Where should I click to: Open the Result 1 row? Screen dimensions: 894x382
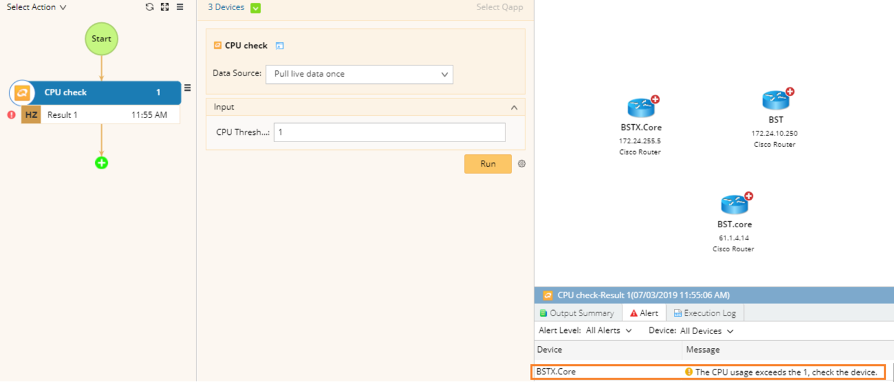101,115
